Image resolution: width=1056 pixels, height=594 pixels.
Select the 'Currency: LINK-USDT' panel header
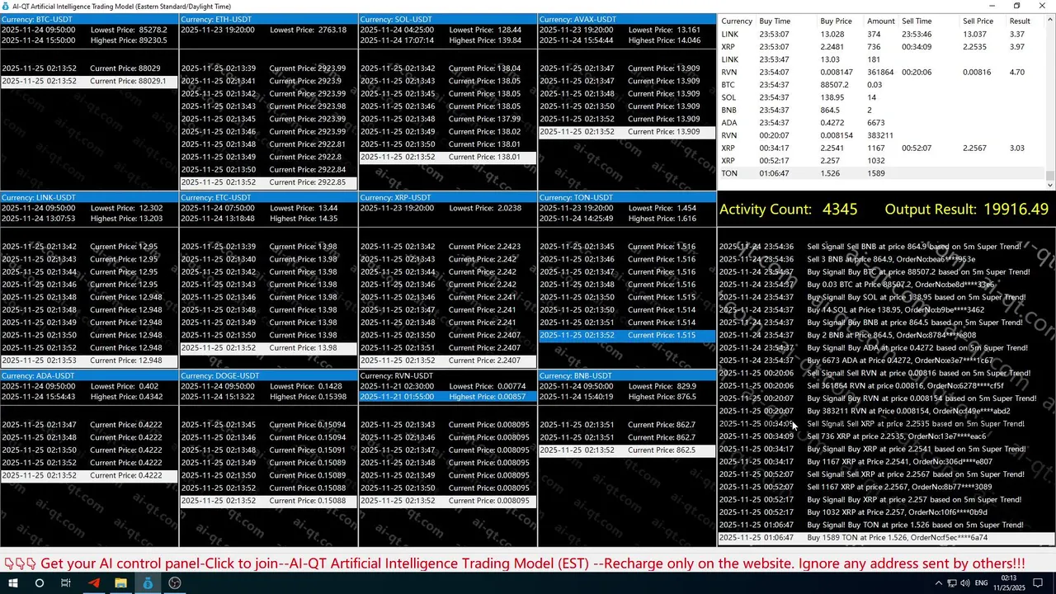pyautogui.click(x=89, y=198)
